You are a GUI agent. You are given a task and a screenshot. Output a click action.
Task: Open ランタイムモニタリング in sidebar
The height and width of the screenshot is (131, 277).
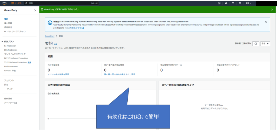15,54
